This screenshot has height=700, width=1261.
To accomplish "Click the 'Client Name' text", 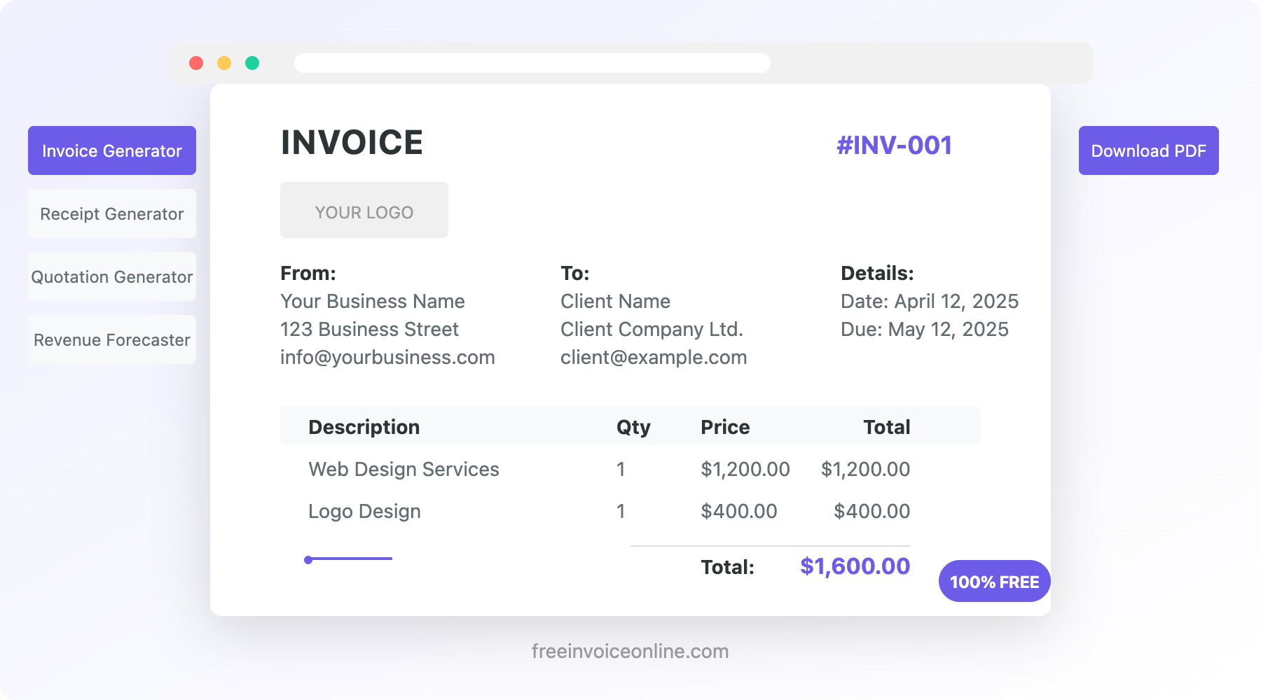I will coord(615,301).
